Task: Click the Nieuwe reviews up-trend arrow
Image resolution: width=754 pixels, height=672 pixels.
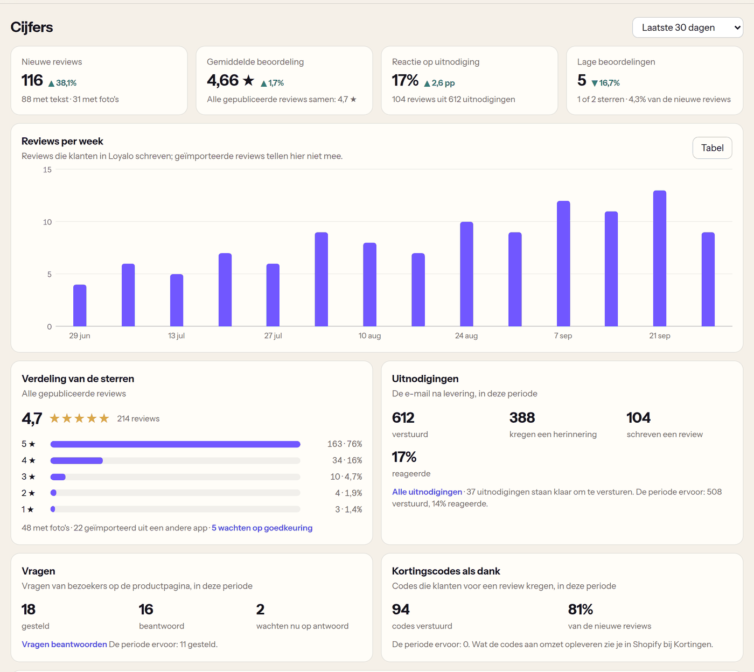Action: click(51, 83)
